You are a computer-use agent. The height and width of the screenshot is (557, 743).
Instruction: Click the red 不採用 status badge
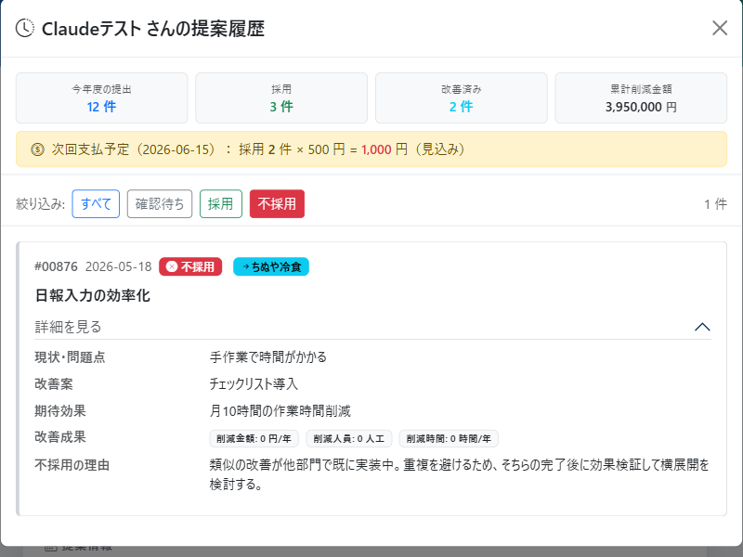190,266
